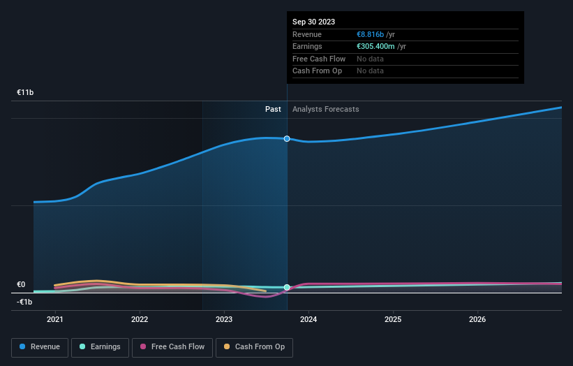Image resolution: width=573 pixels, height=366 pixels.
Task: Click the 2021 x-axis label
Action: 55,319
